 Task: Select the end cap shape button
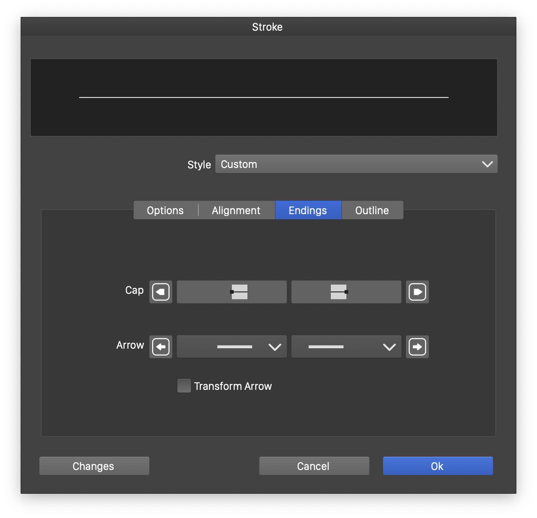[346, 292]
